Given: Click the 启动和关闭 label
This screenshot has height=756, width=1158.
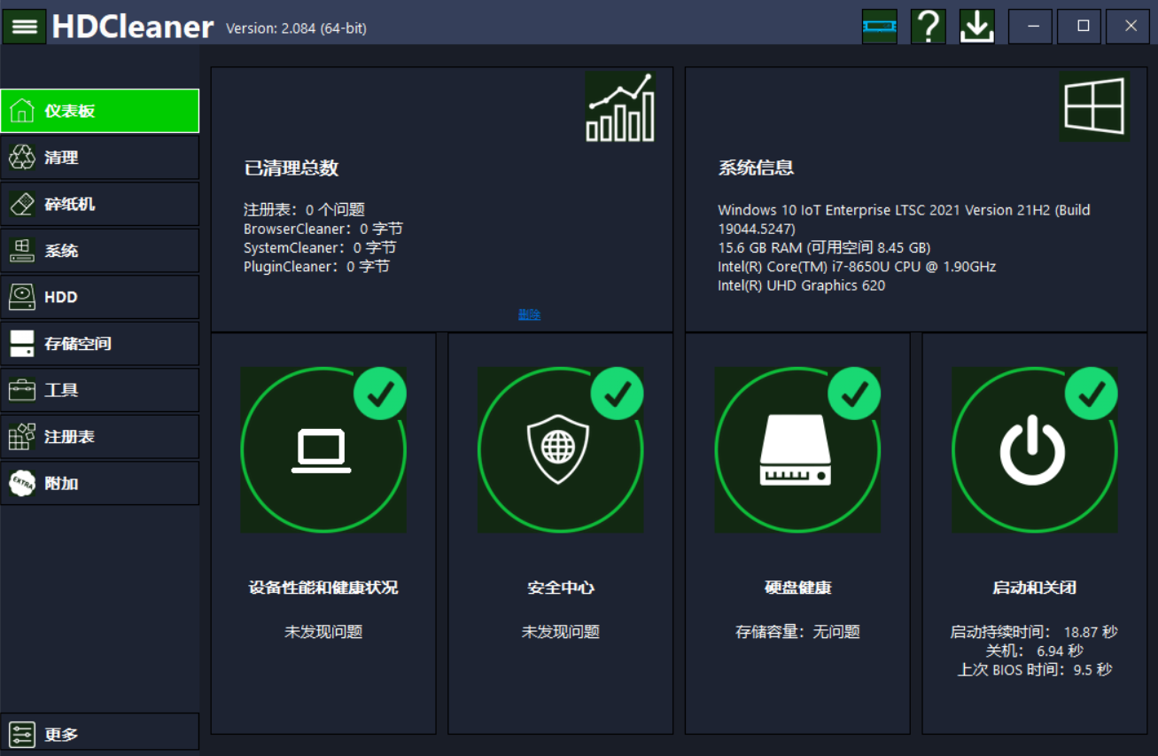Looking at the screenshot, I should (1035, 588).
